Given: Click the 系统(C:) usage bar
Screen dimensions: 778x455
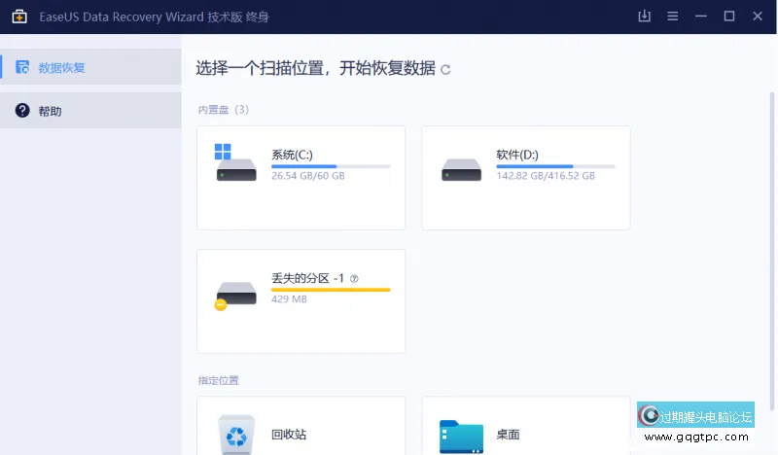Looking at the screenshot, I should 331,166.
